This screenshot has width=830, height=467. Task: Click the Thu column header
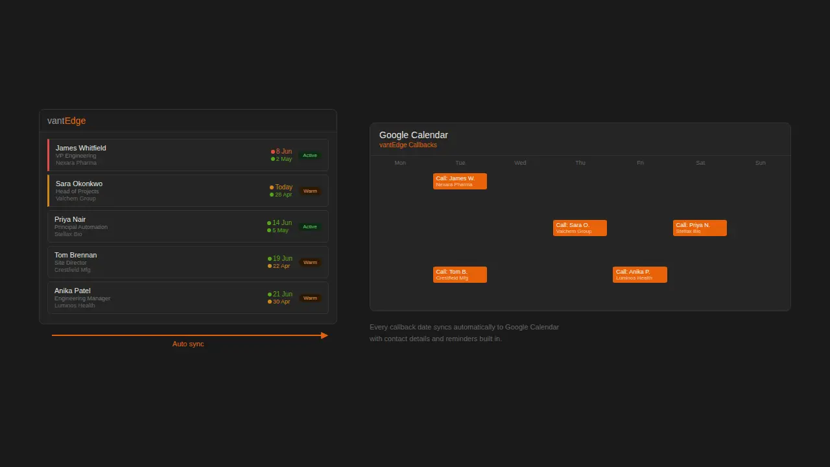[x=580, y=163]
